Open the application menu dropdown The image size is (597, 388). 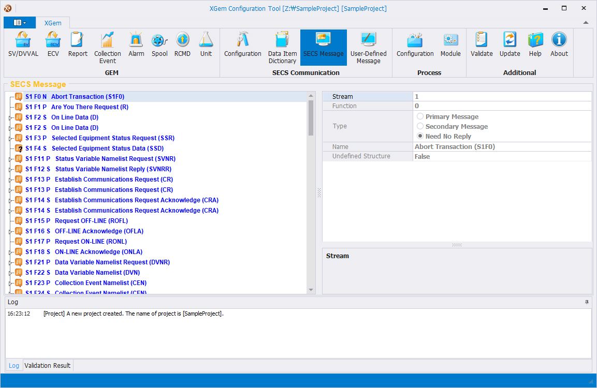(20, 23)
